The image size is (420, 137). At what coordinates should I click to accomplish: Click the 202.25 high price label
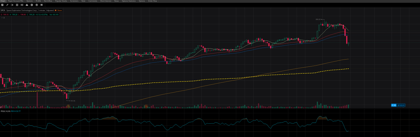(318, 20)
